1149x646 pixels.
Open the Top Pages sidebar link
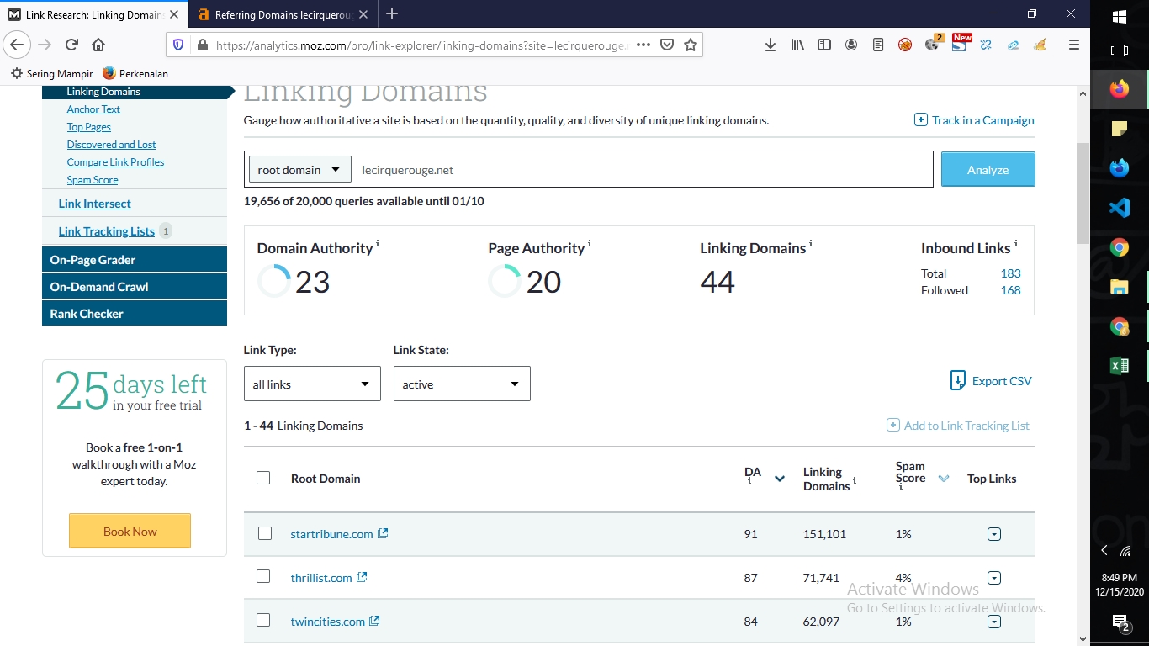[x=89, y=127]
